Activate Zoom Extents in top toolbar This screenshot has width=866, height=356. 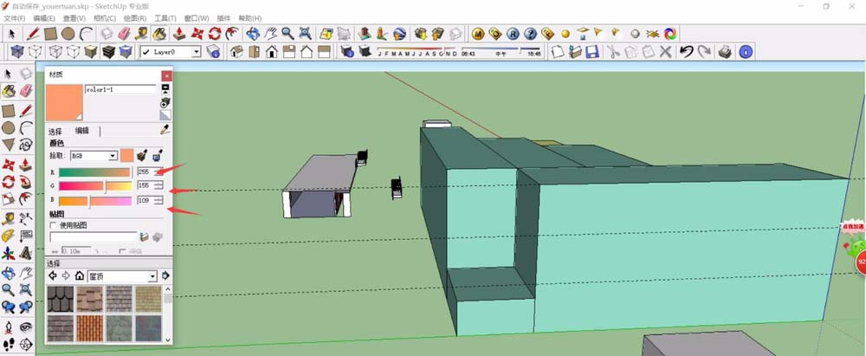tap(305, 34)
